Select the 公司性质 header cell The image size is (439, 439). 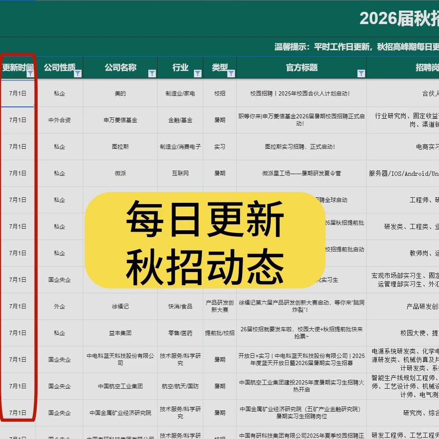click(x=60, y=68)
